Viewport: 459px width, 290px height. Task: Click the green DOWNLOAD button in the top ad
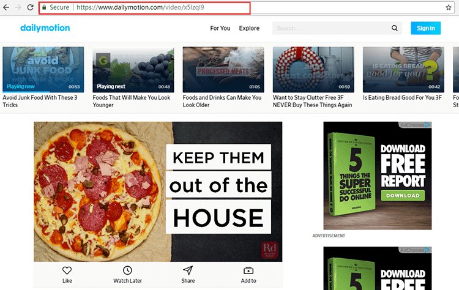pos(403,196)
